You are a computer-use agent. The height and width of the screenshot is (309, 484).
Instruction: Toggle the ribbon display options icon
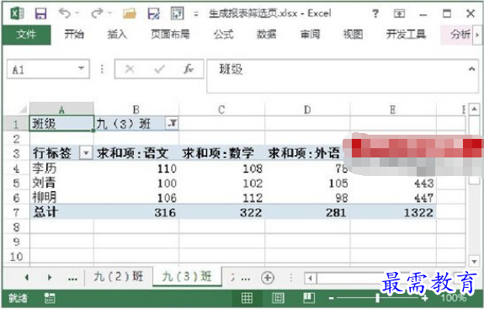[399, 13]
